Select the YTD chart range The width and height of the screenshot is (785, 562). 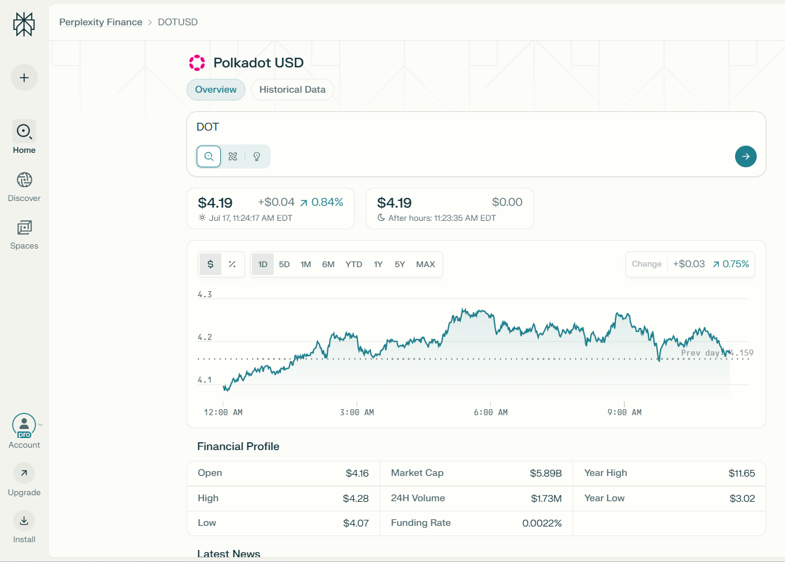pos(354,264)
